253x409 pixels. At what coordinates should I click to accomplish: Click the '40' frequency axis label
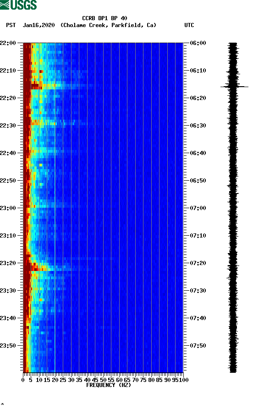[x=87, y=380]
